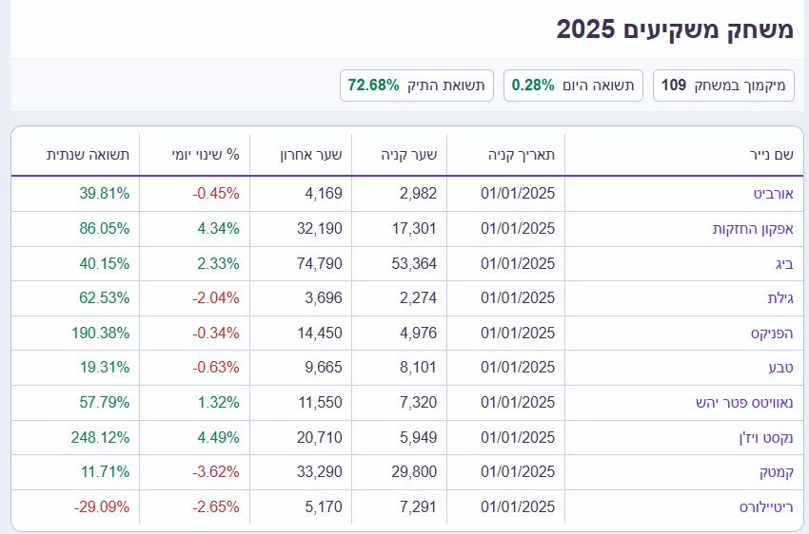Select the last price 32,190
Screen dimensions: 809x534
coord(320,229)
